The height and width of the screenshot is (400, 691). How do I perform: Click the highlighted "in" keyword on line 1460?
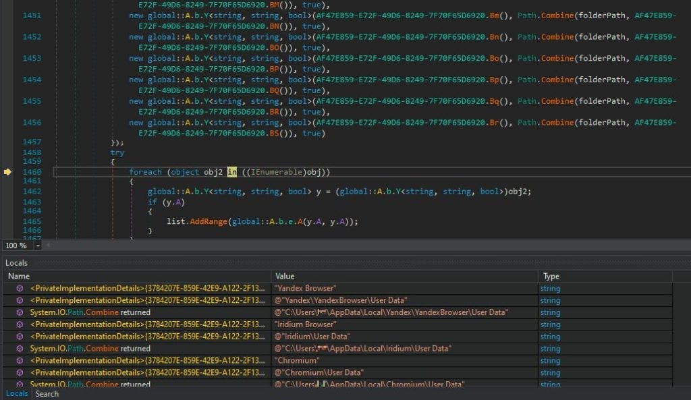point(232,172)
